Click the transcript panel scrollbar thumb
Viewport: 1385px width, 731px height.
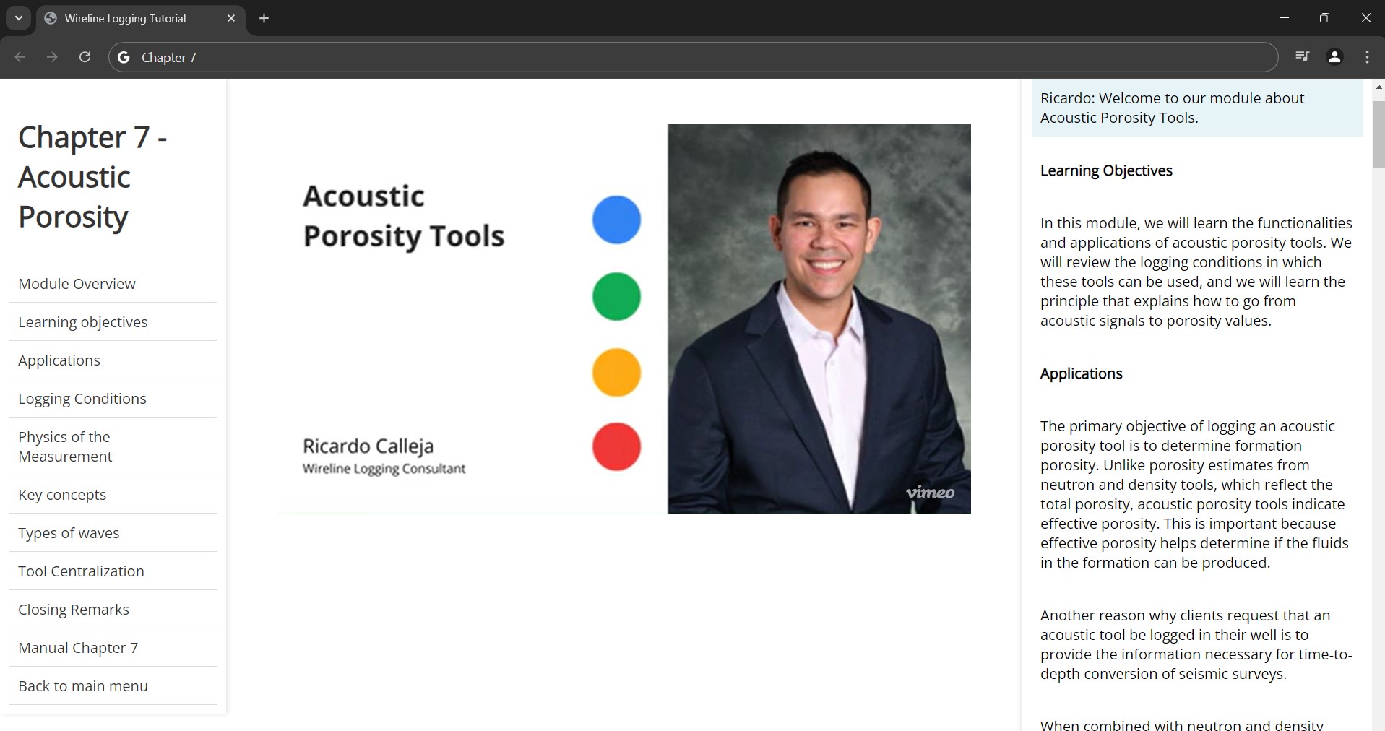(x=1378, y=134)
